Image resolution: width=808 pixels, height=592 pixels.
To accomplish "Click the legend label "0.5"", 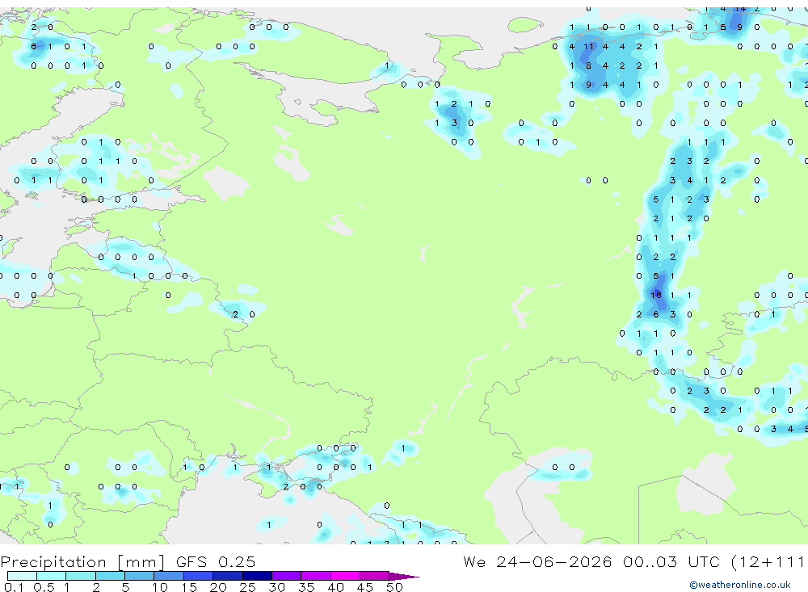I will pyautogui.click(x=44, y=587).
